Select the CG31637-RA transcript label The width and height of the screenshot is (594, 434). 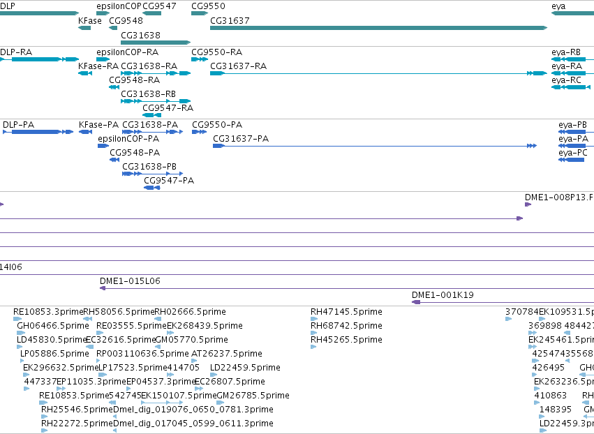[x=238, y=66]
